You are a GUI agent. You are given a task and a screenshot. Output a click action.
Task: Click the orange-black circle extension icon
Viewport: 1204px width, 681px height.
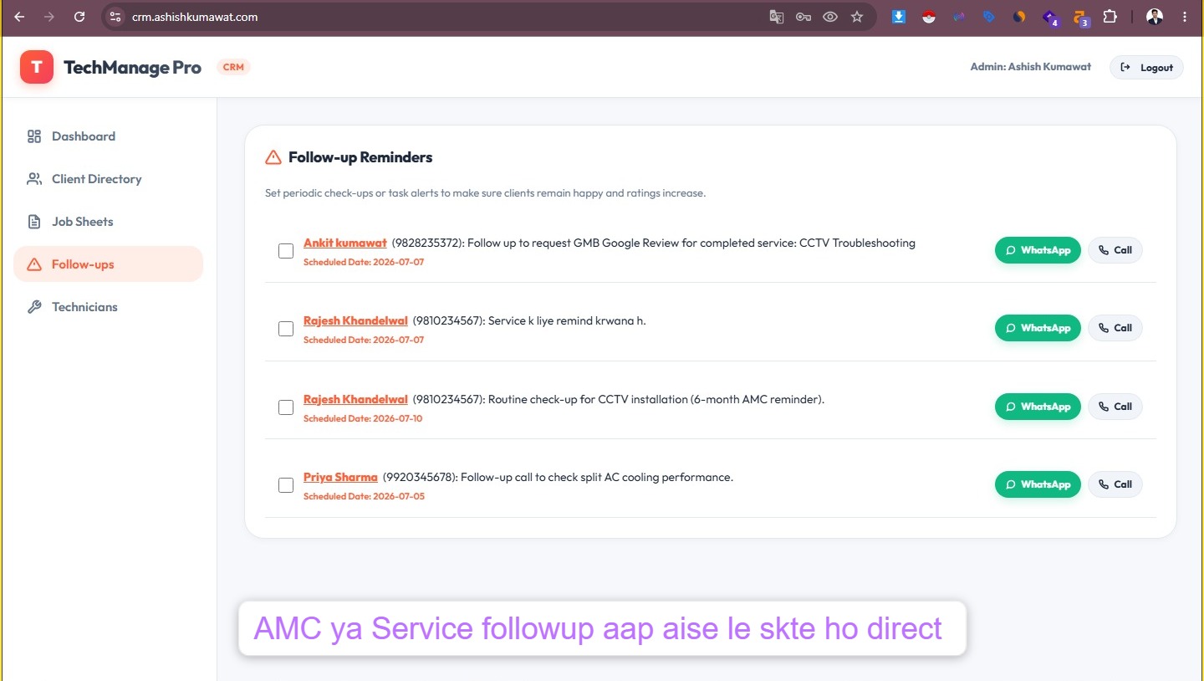pos(1019,17)
